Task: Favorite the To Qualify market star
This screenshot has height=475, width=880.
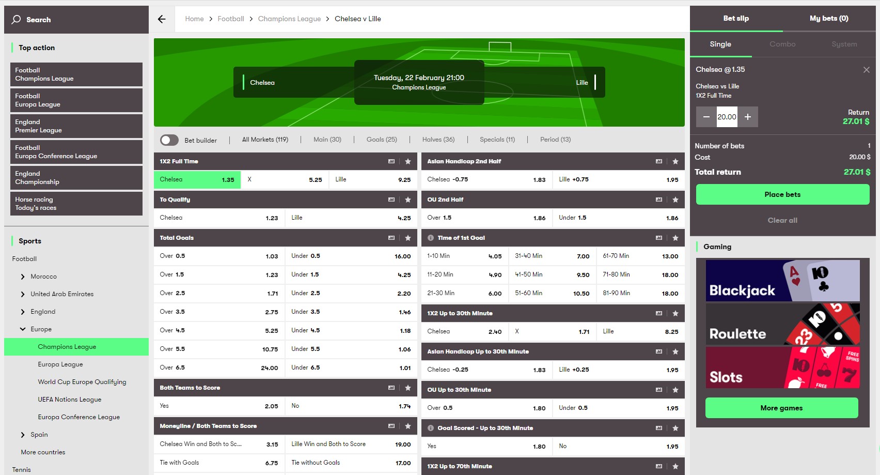Action: click(x=408, y=200)
